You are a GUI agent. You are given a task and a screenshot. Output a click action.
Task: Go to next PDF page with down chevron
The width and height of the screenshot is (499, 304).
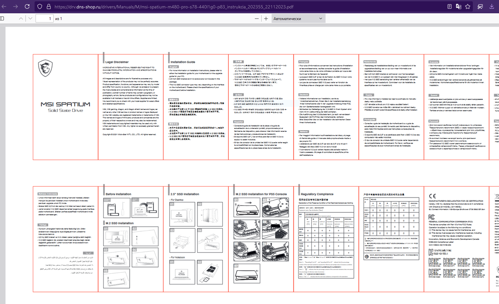(30, 19)
